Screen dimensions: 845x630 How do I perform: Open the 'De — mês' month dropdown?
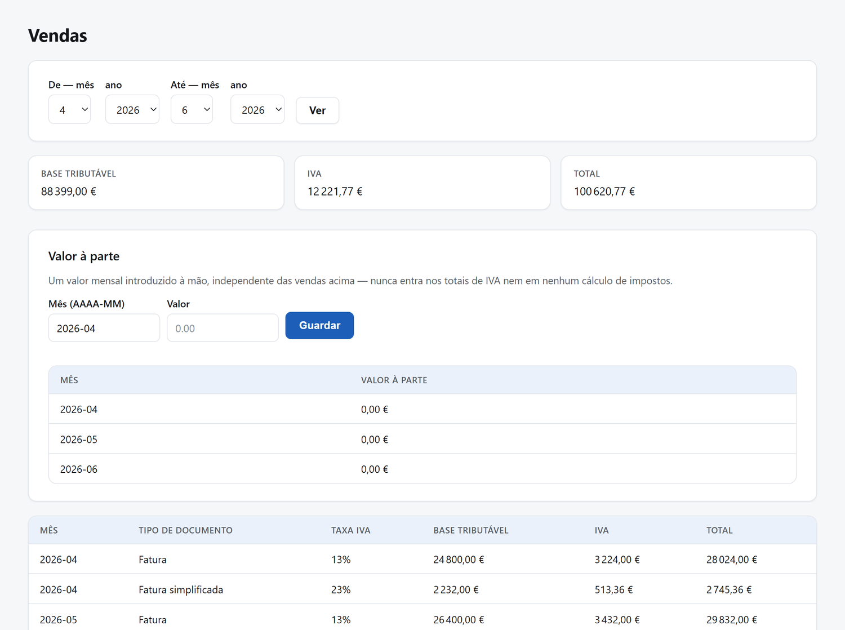69,110
